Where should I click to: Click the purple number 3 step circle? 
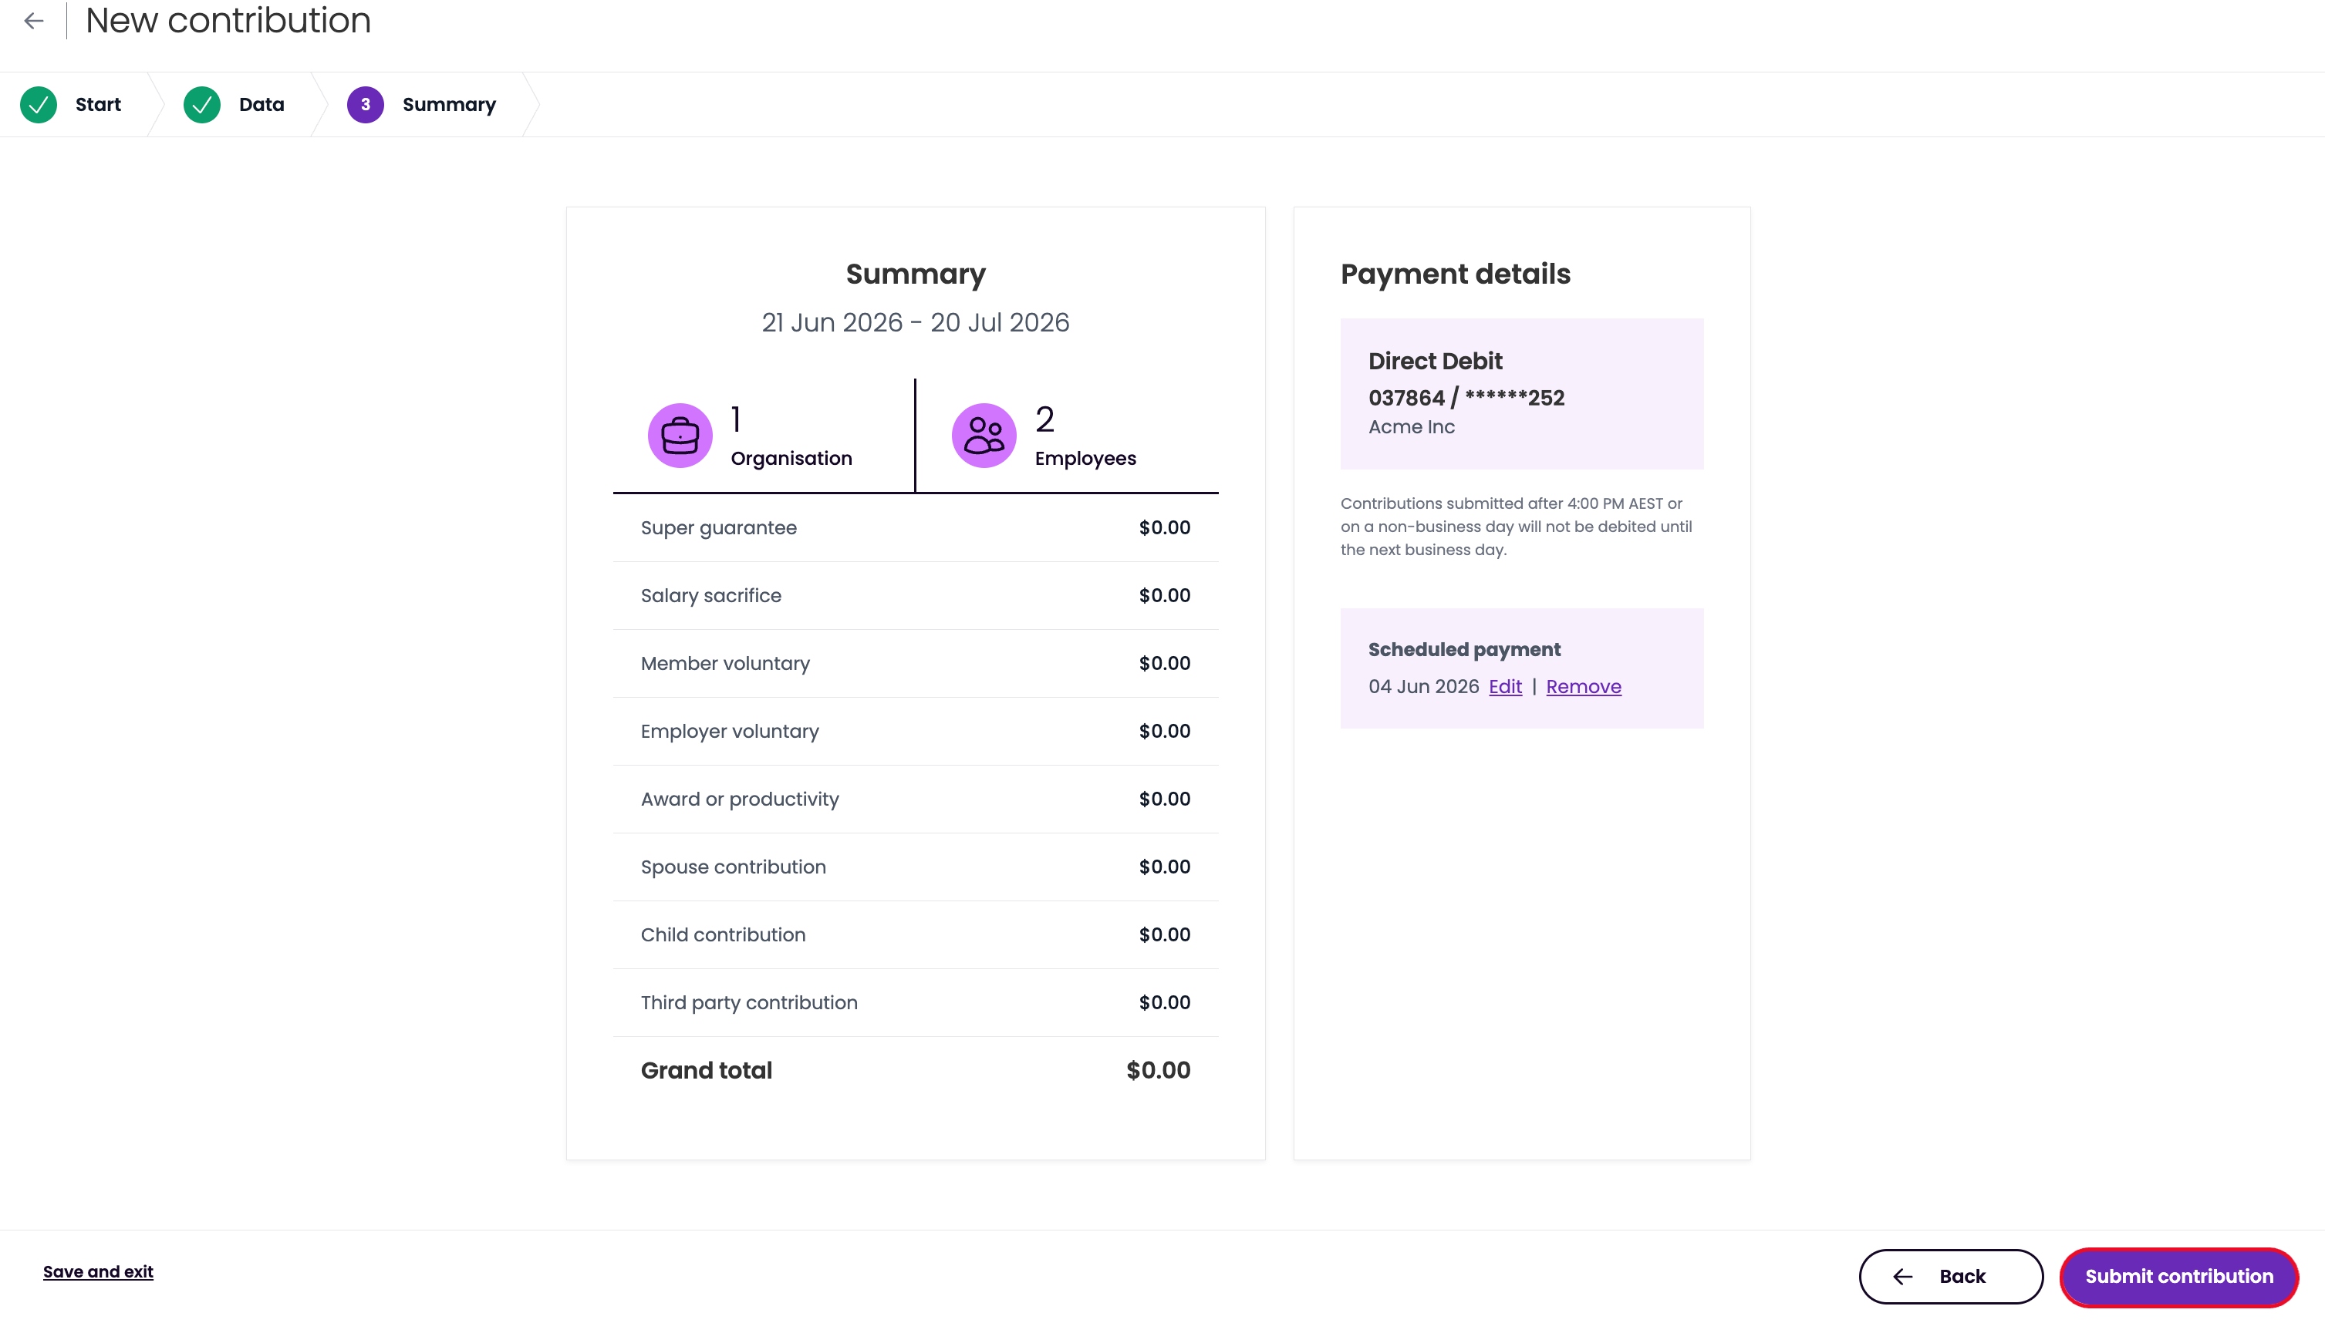[366, 105]
